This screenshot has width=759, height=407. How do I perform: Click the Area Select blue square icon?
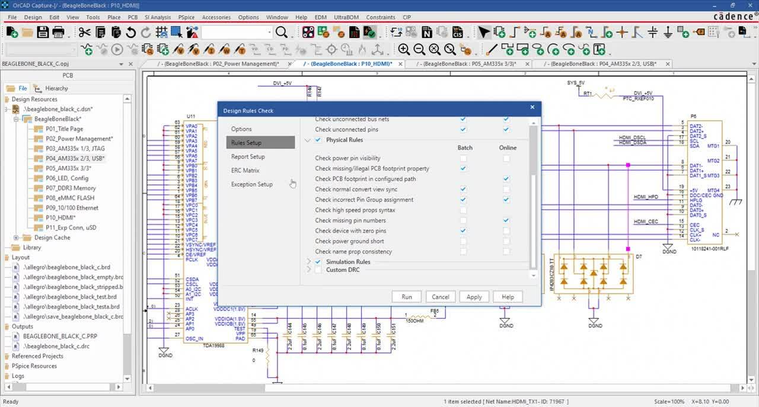tap(177, 32)
